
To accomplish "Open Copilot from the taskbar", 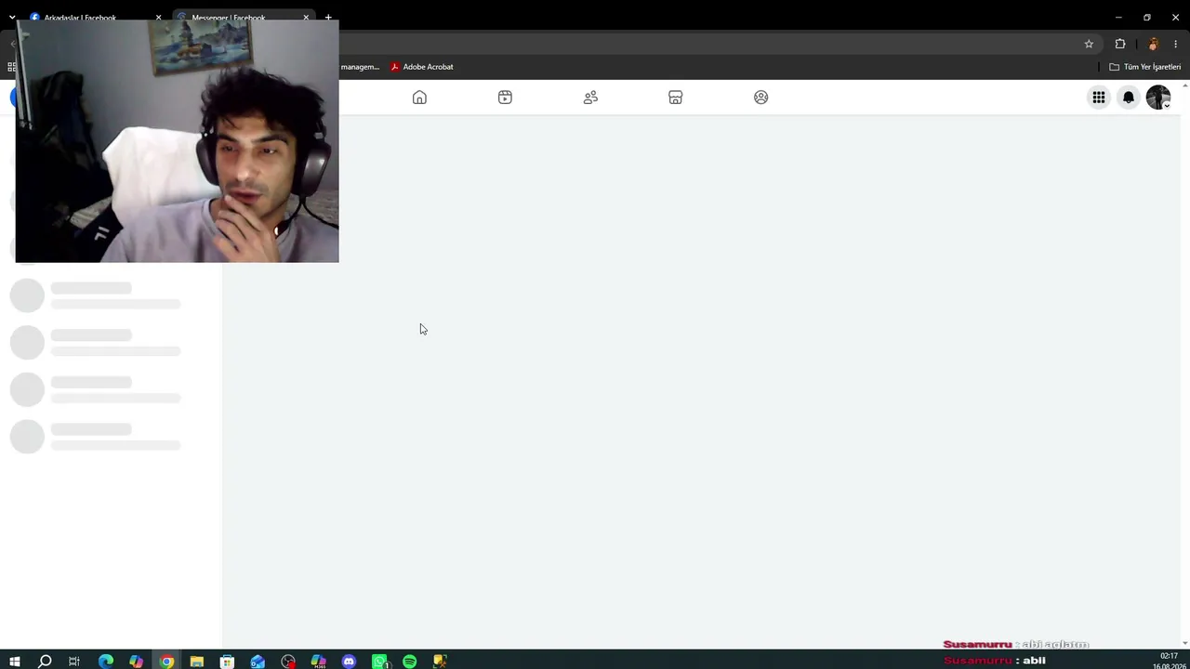I will tap(137, 662).
